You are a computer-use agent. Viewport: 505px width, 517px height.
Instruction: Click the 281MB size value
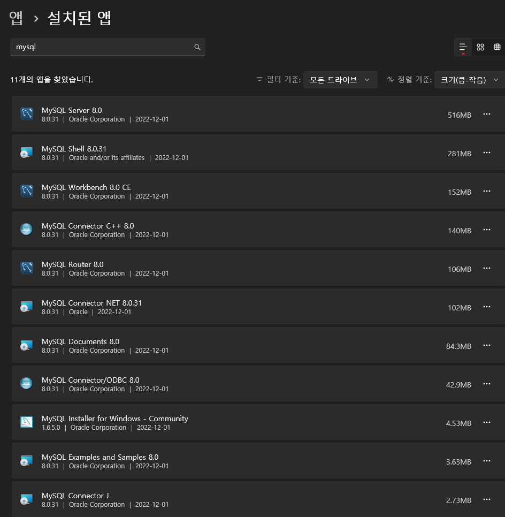pos(459,154)
